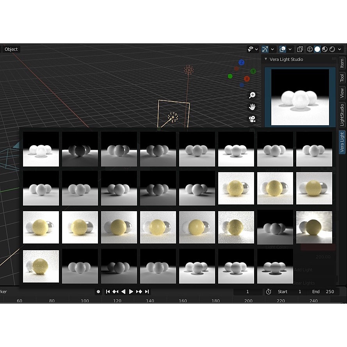
Task: Toggle the viewport gizmo visibility button
Action: pyautogui.click(x=265, y=49)
